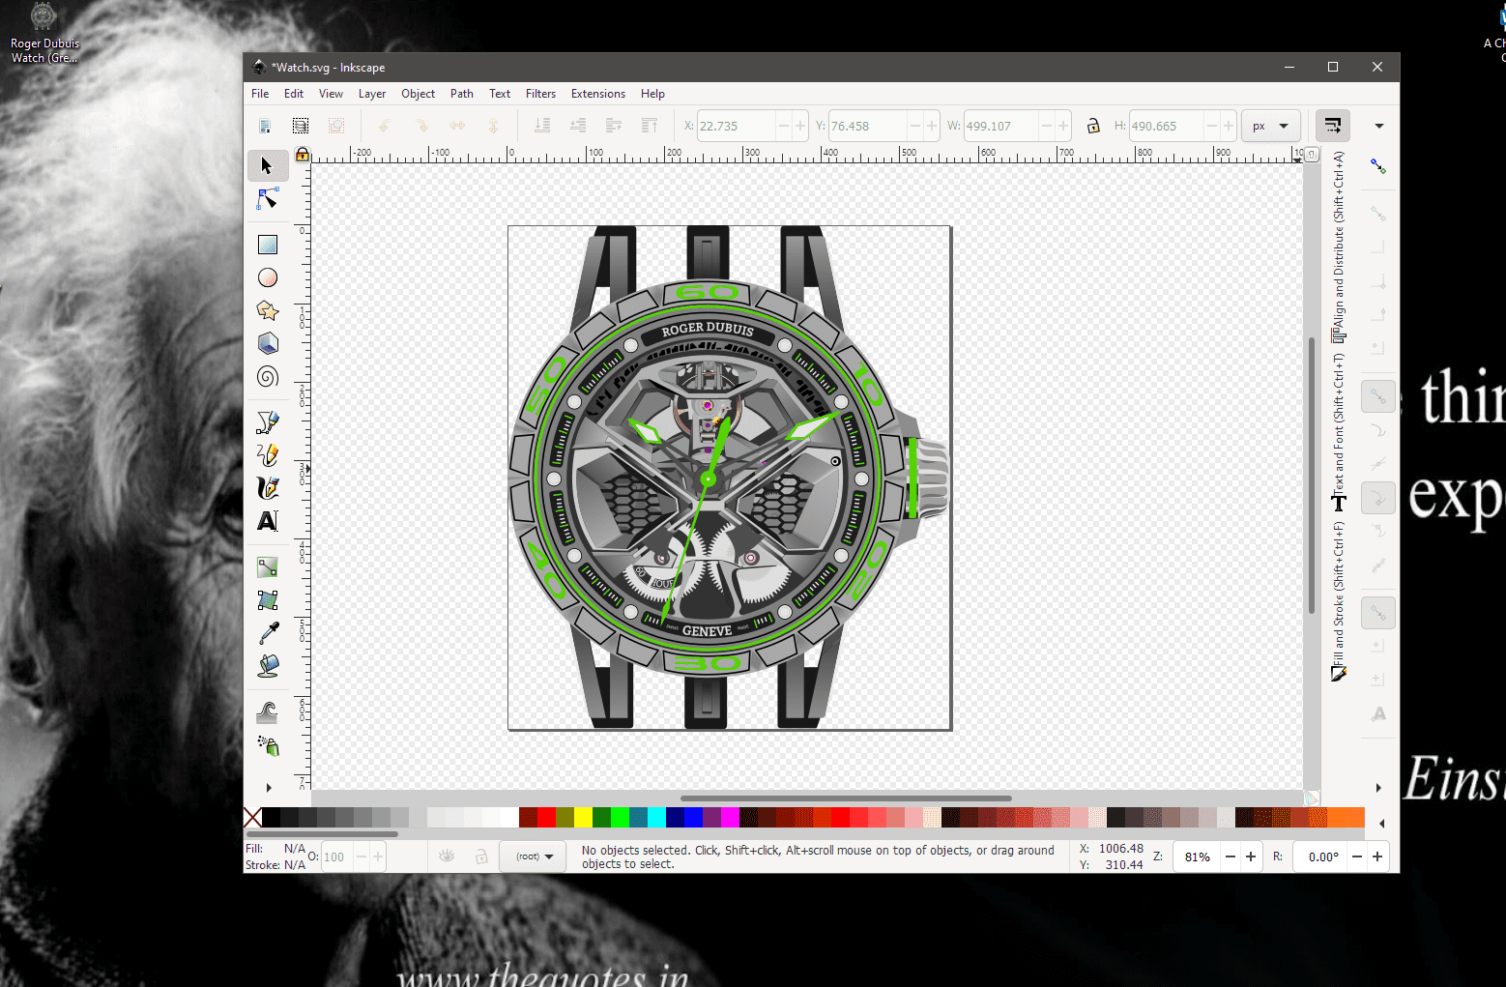The width and height of the screenshot is (1506, 987).
Task: Open the Filters menu
Action: point(540,94)
